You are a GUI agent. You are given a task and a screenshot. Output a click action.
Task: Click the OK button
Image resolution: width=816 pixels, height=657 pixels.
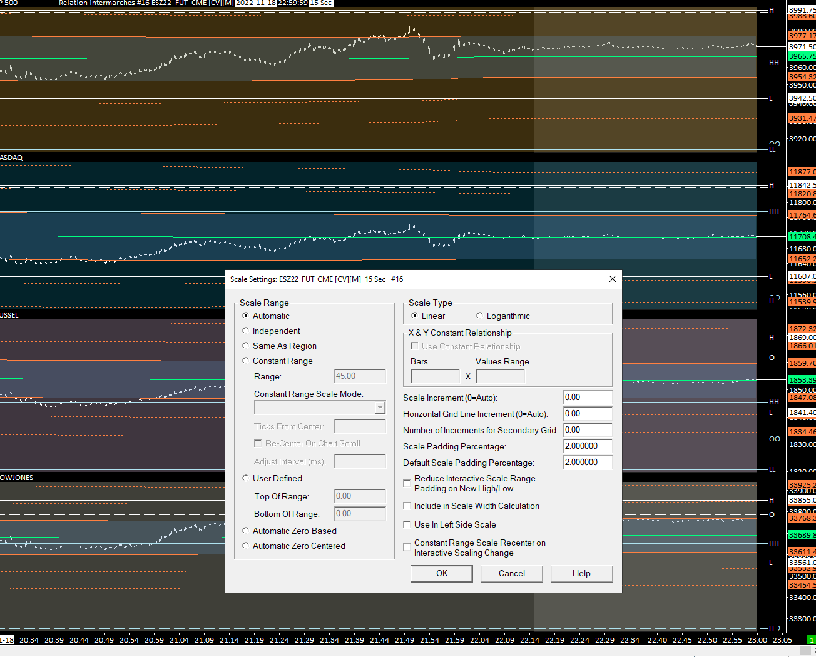tap(441, 573)
